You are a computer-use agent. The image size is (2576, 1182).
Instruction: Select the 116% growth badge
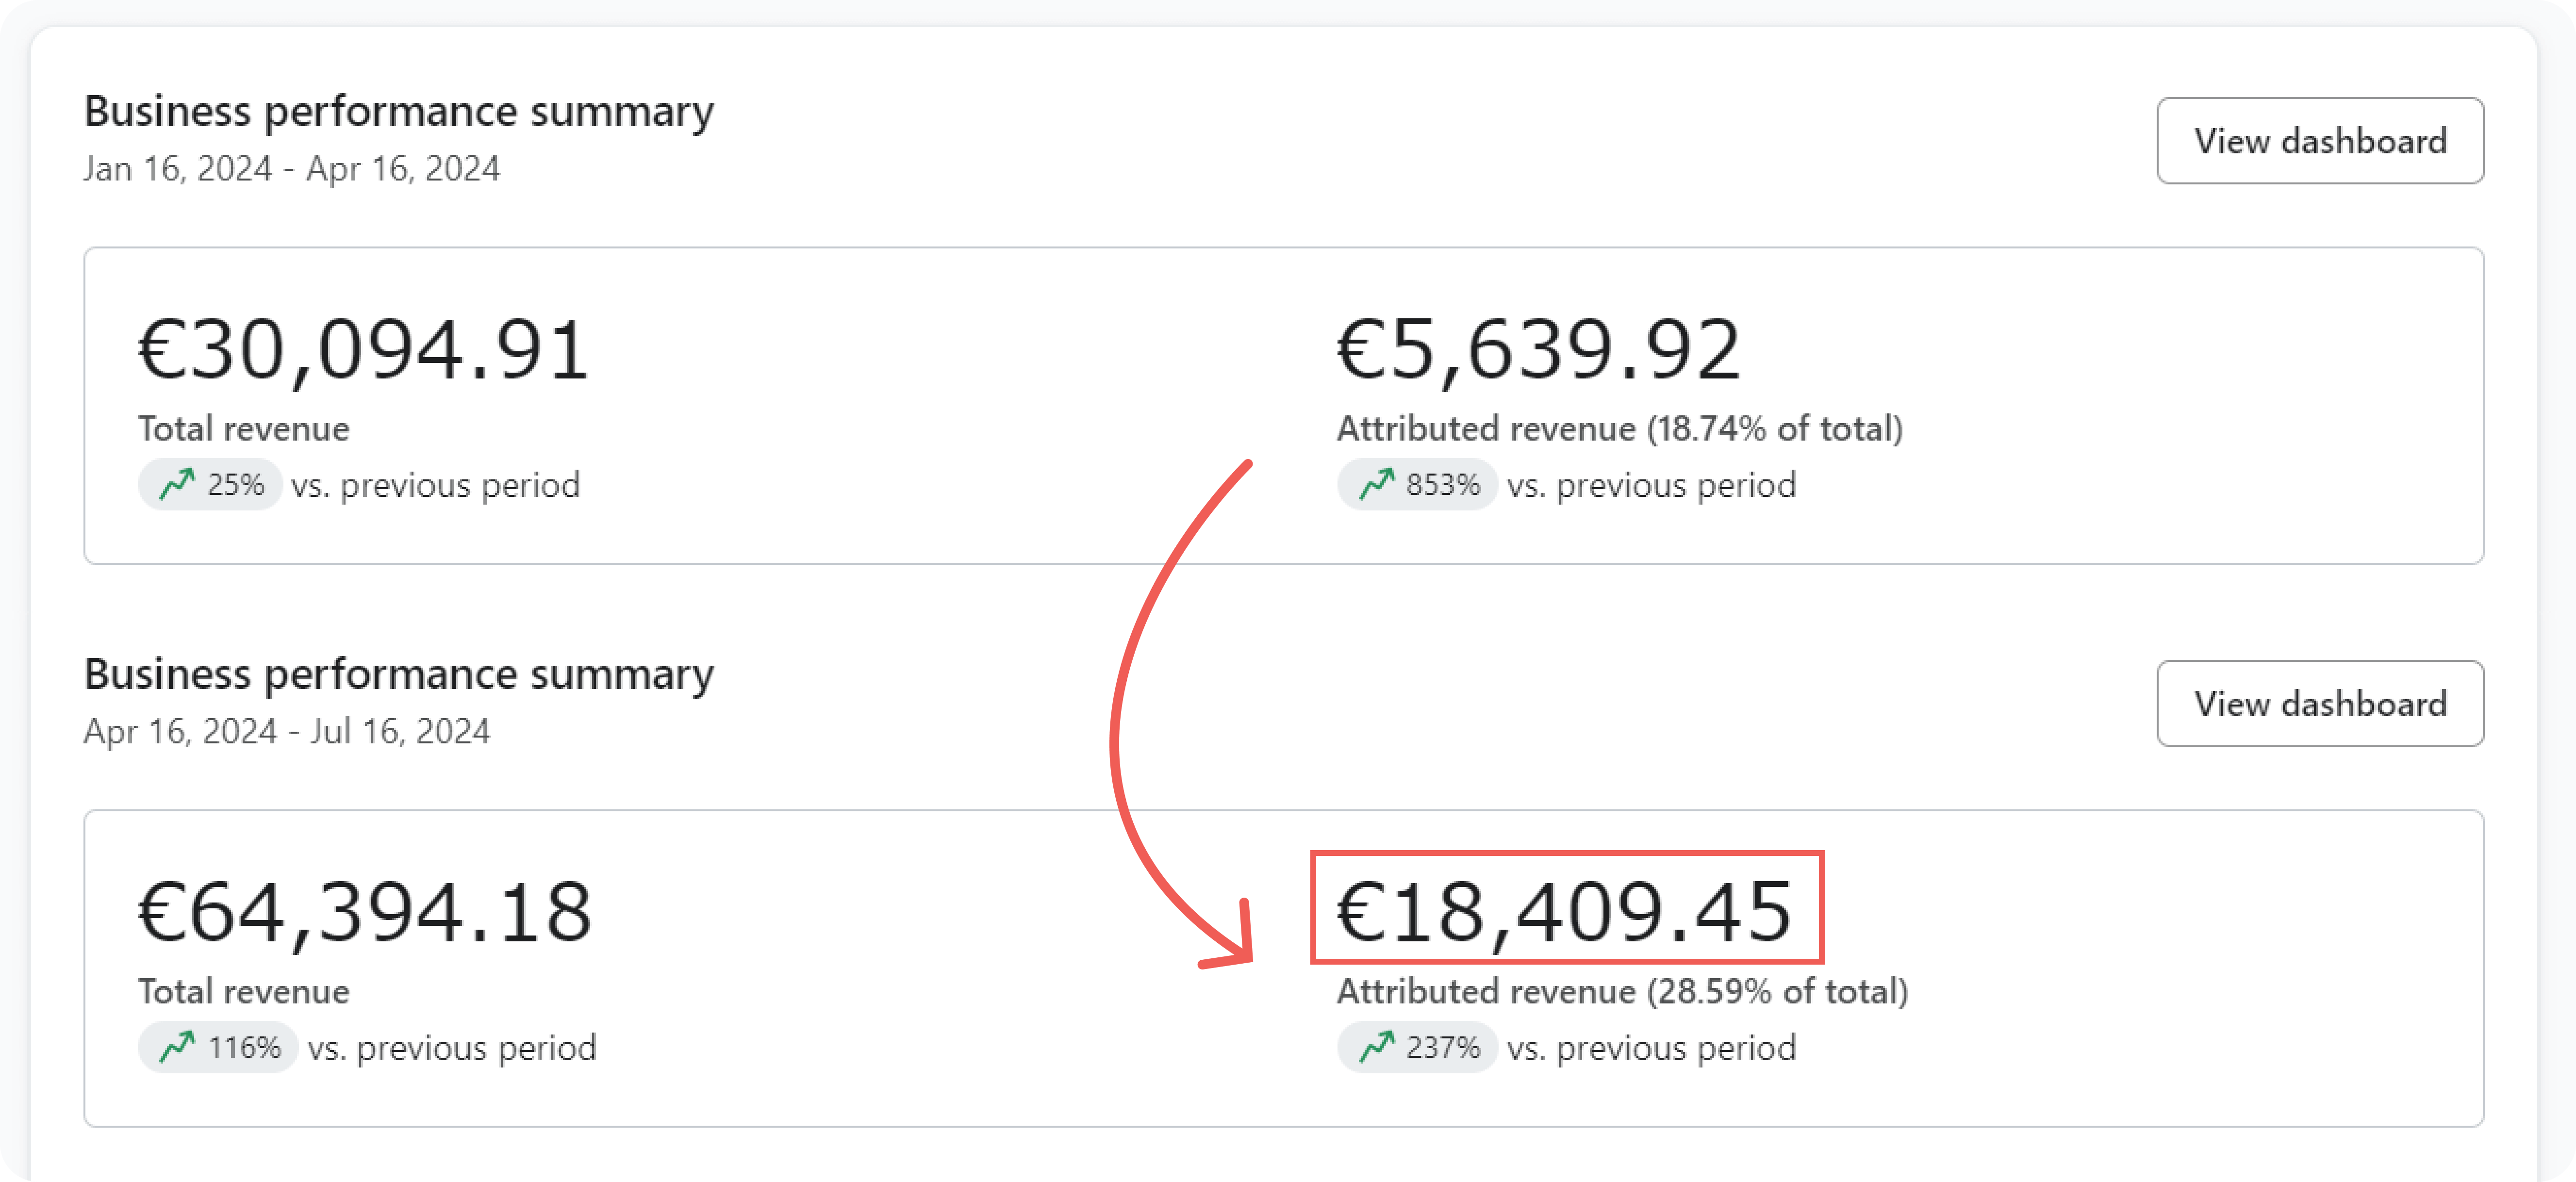point(218,1048)
